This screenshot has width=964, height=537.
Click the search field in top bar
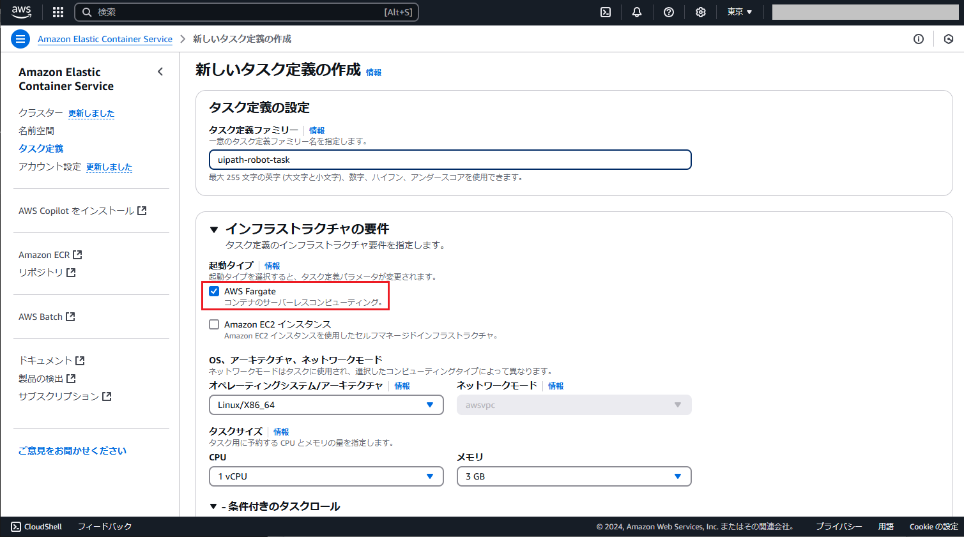247,12
